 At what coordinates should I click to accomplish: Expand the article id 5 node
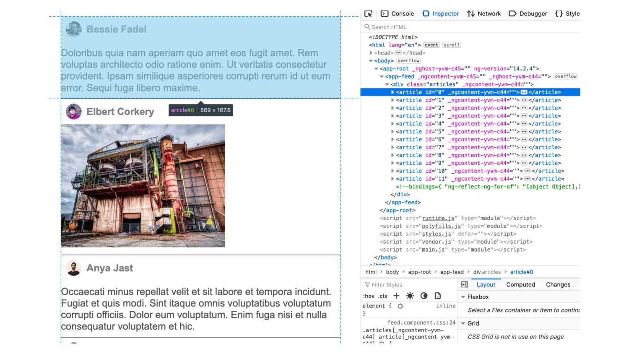(393, 132)
